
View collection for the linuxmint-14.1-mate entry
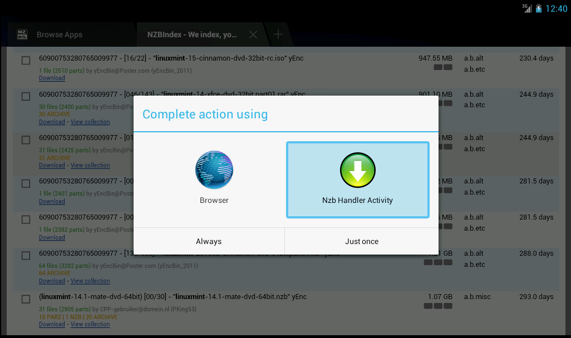point(90,324)
